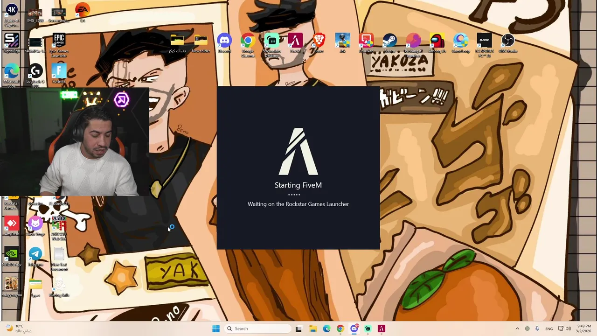Click the microphone tray icon
The height and width of the screenshot is (336, 597).
(537, 329)
